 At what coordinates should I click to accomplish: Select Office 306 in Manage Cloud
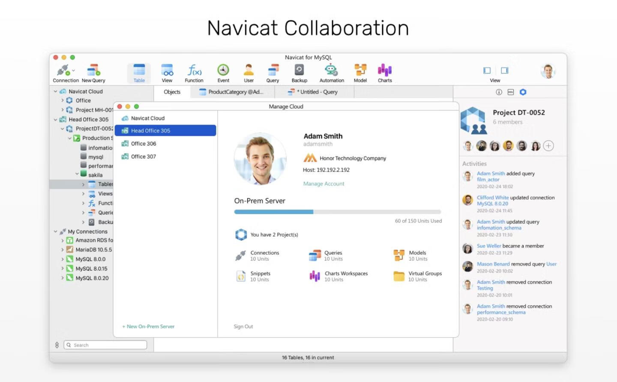pos(165,144)
